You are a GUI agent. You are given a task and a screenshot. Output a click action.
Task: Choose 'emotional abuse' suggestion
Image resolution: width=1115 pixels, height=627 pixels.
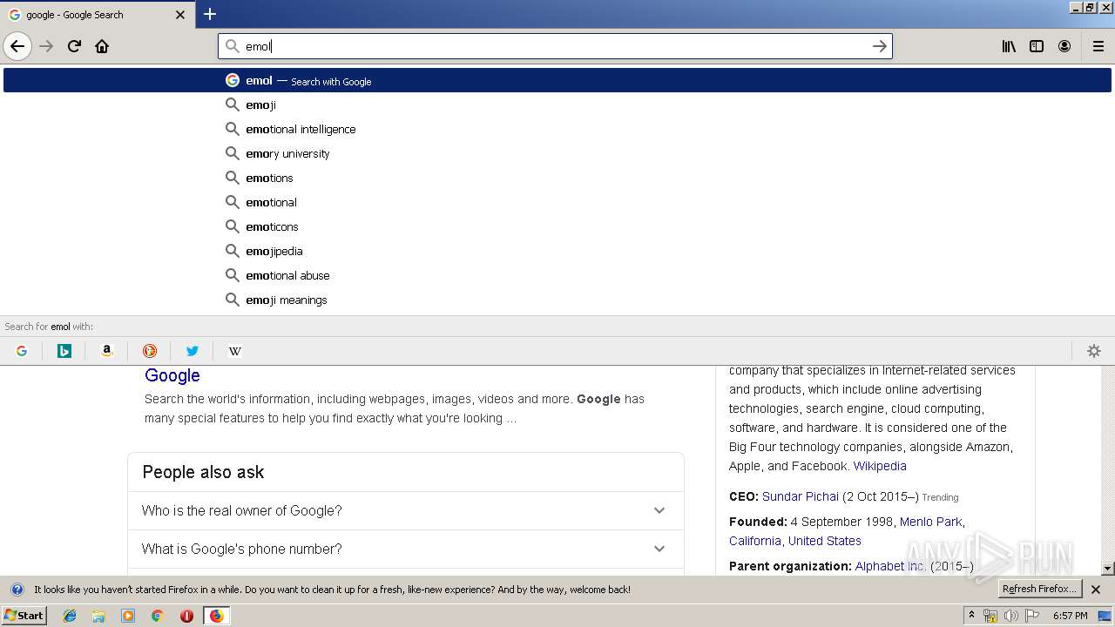(557, 275)
